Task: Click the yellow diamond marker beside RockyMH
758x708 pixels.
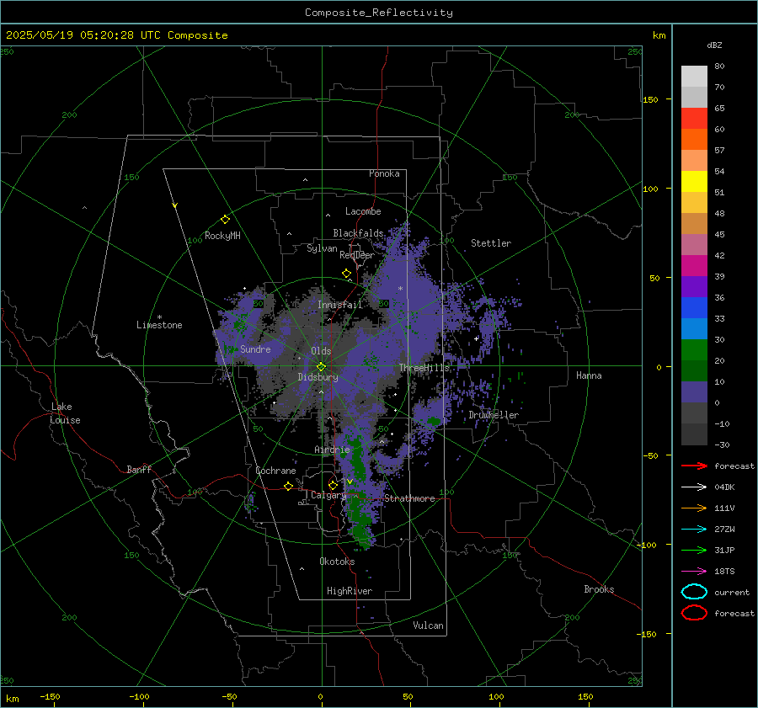Action: (x=225, y=220)
